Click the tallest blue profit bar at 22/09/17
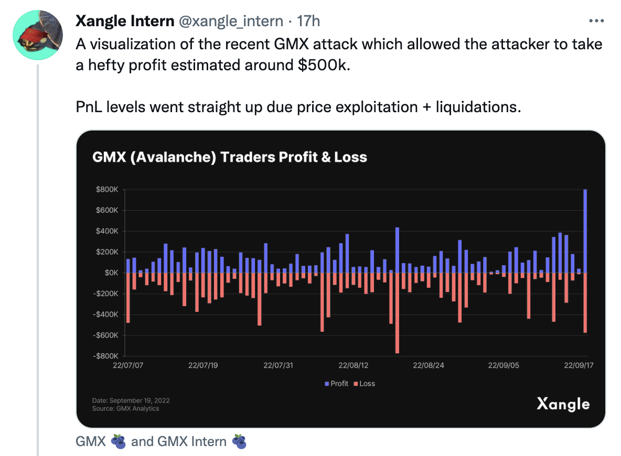Screen dimensions: 621x456 [585, 231]
